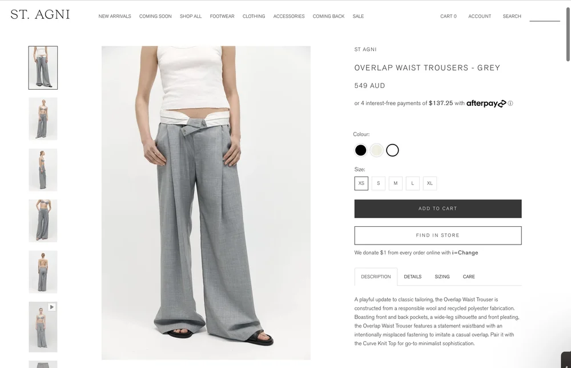Open the Clothing menu
571x368 pixels.
click(254, 17)
